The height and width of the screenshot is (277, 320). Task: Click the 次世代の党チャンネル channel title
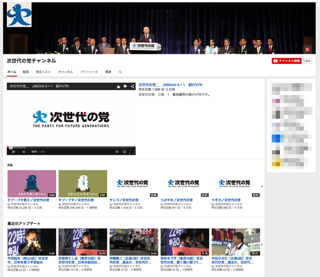click(x=31, y=61)
